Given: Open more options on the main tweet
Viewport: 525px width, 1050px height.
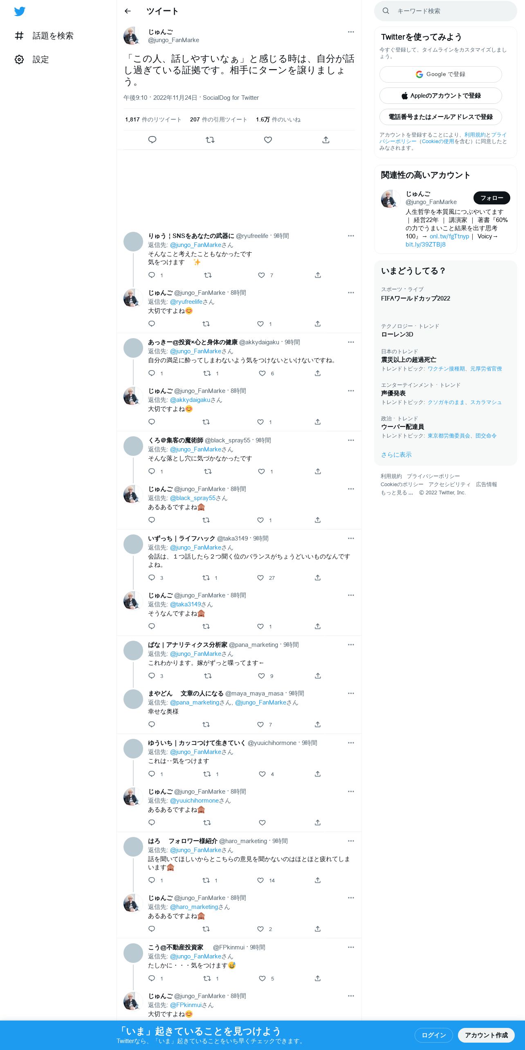Looking at the screenshot, I should coord(351,32).
